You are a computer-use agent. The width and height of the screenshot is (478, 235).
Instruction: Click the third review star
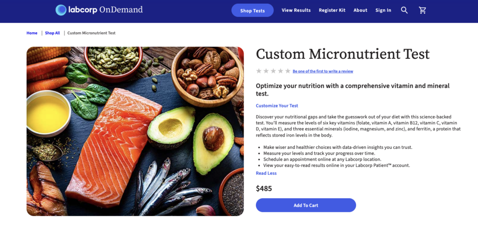(273, 71)
